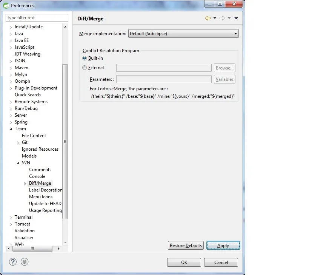Click the Apply button
Image resolution: width=309 pixels, height=275 pixels.
(x=223, y=246)
